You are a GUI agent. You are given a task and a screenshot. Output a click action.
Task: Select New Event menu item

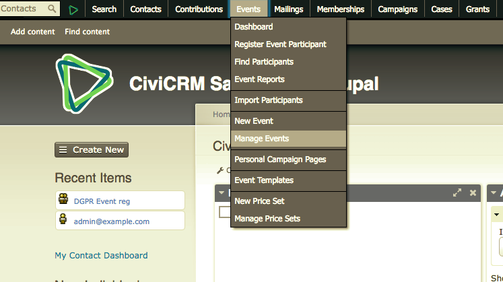click(x=288, y=121)
